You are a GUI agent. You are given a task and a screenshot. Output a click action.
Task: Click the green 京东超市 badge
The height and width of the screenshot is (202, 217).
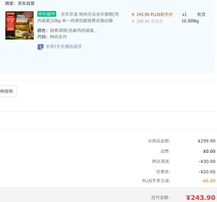(47, 14)
